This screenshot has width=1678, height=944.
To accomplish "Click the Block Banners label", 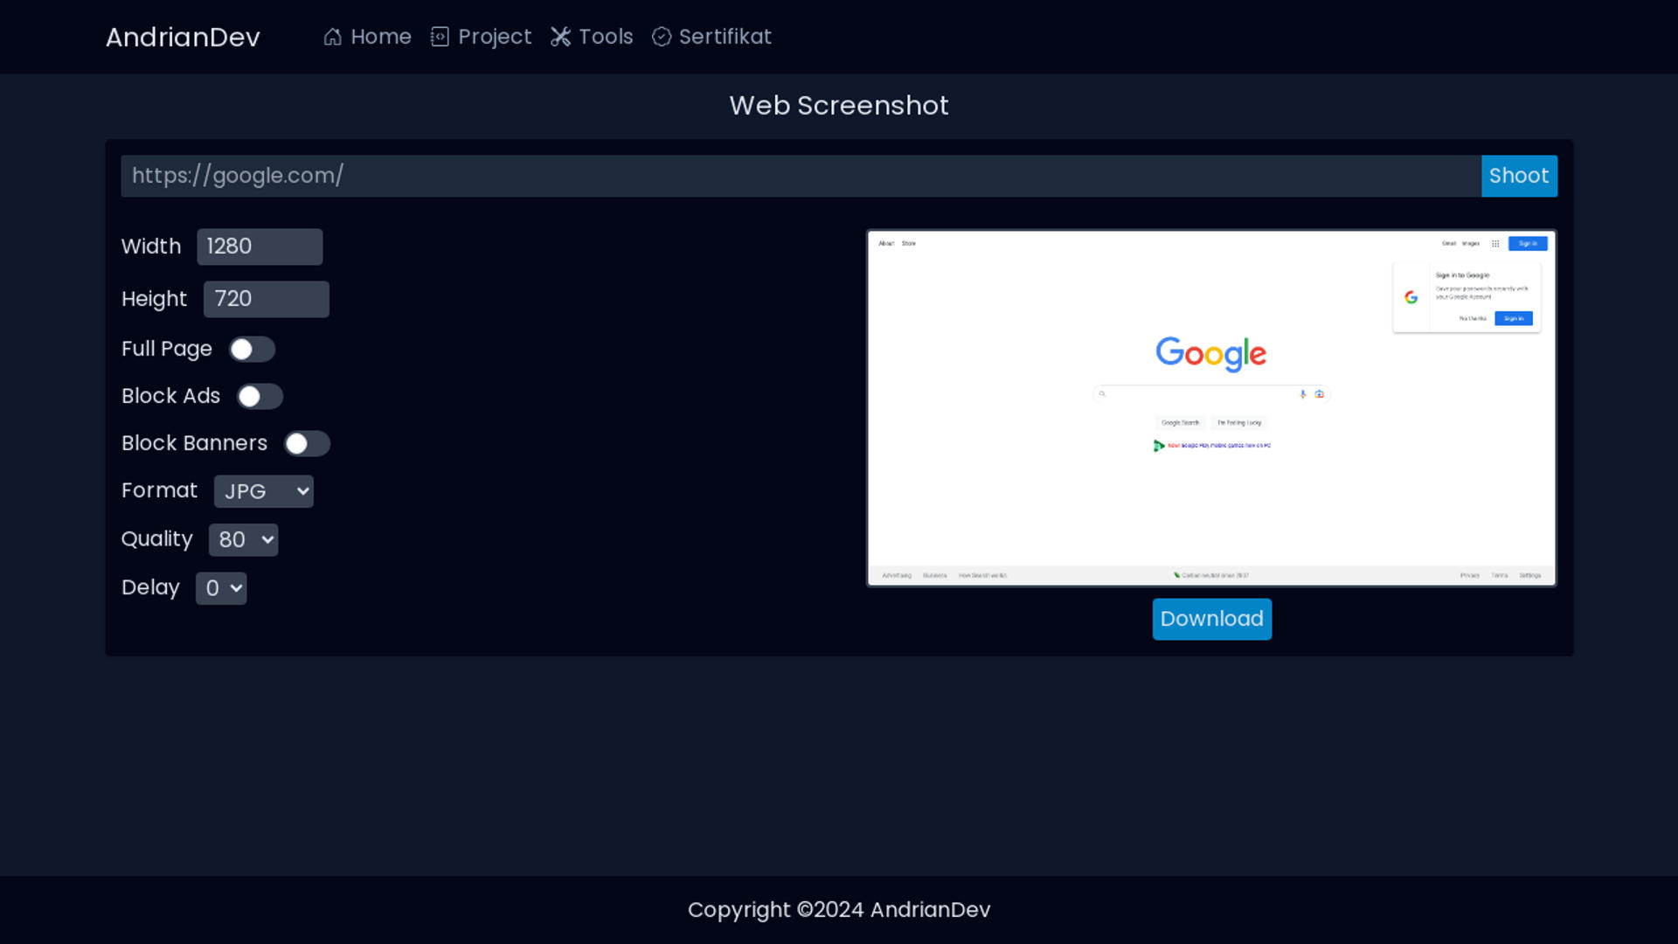I will (194, 443).
